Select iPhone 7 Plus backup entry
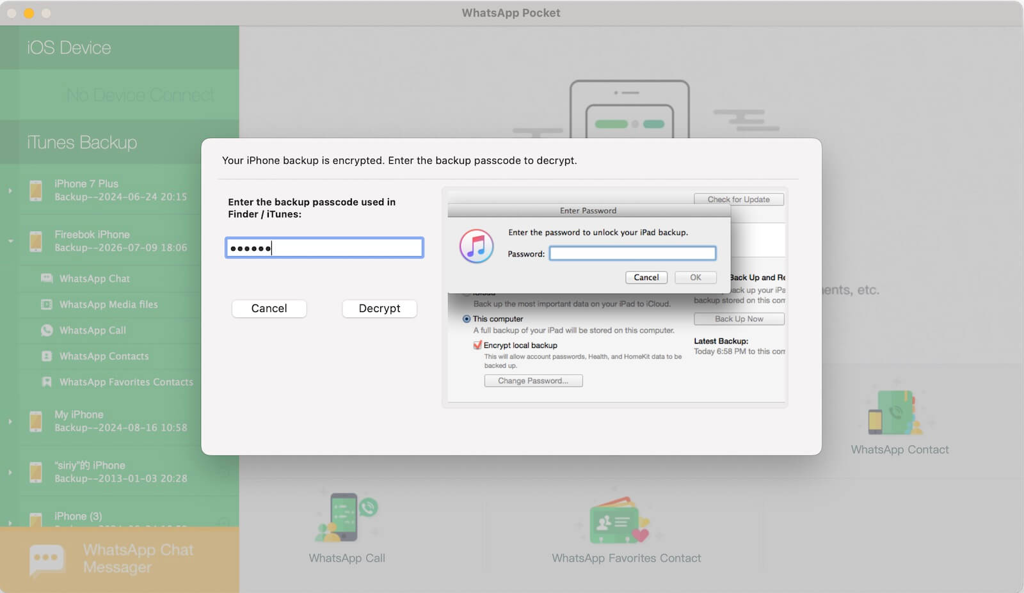The width and height of the screenshot is (1024, 593). (x=121, y=190)
